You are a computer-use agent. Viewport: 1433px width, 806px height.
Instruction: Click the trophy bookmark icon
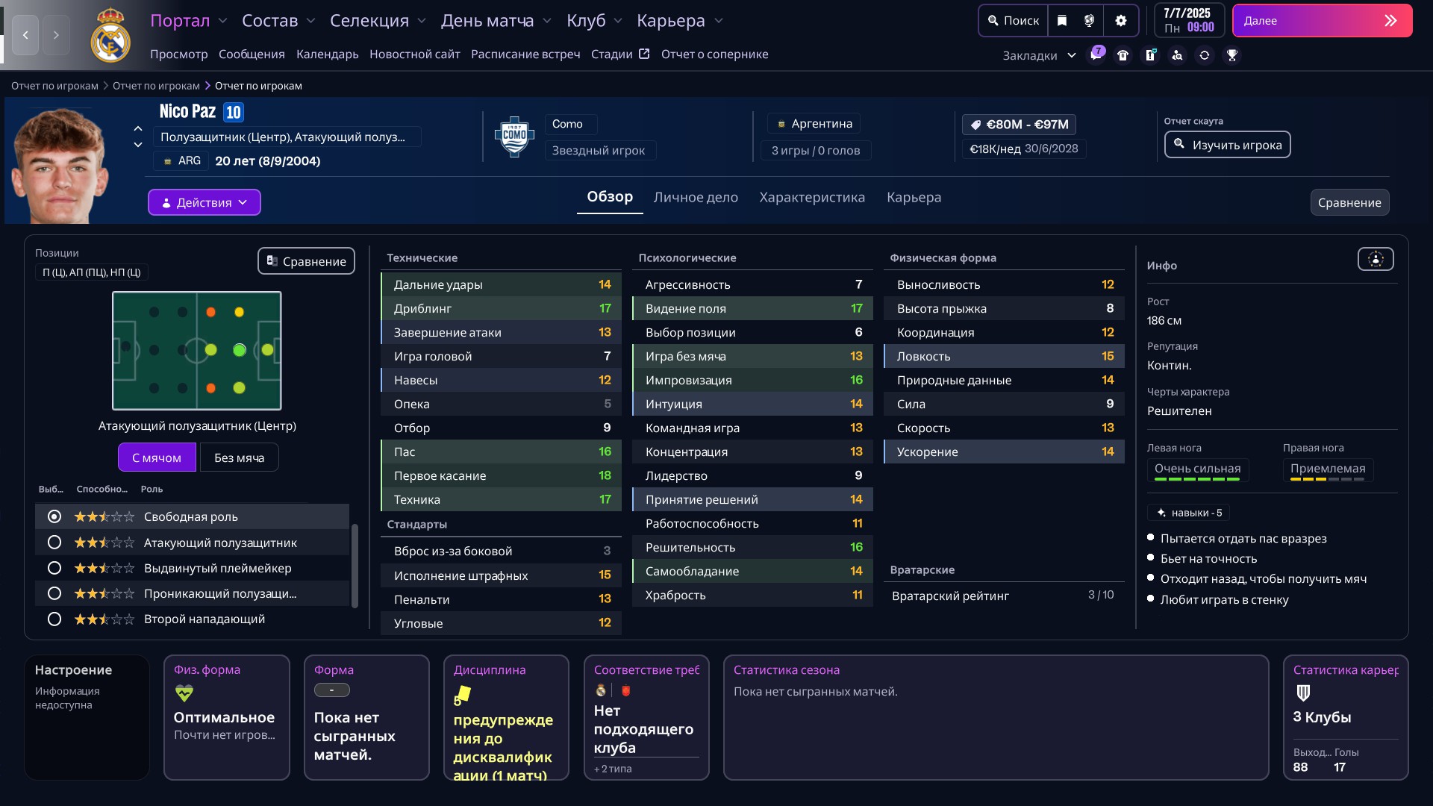coord(1232,55)
